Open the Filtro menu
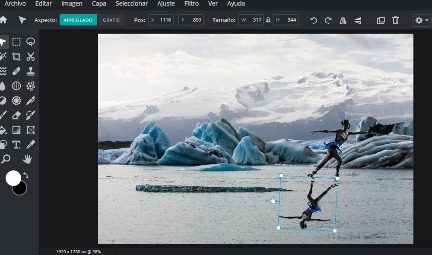This screenshot has height=255, width=432. pyautogui.click(x=191, y=4)
